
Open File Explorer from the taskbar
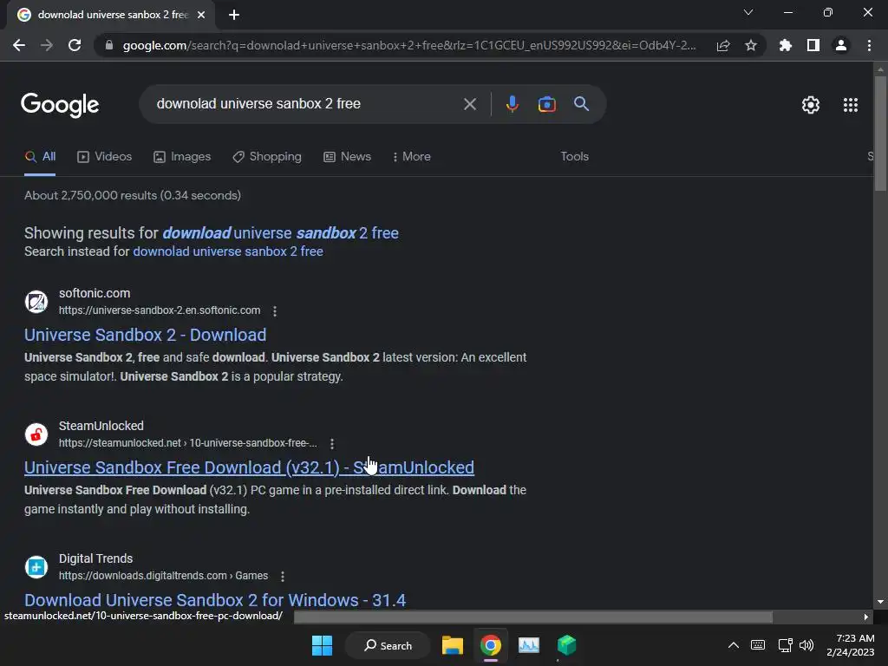click(453, 645)
